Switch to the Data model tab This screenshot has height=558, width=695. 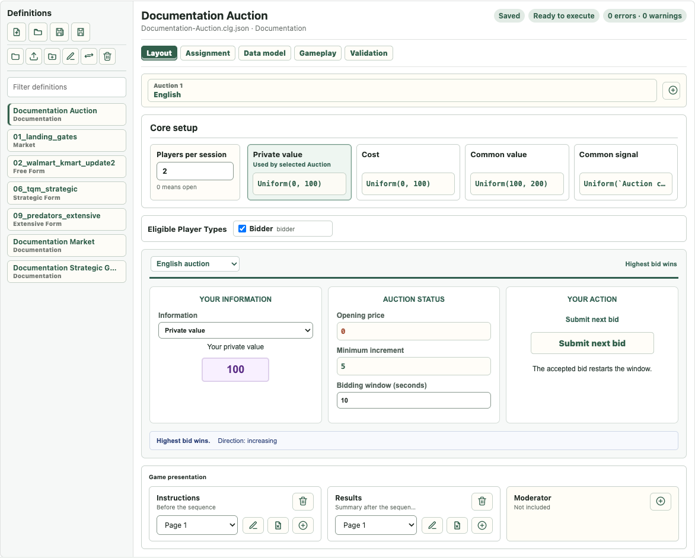264,53
